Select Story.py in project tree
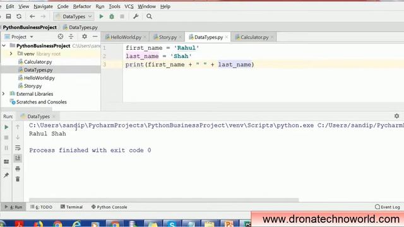The height and width of the screenshot is (227, 404). [33, 86]
